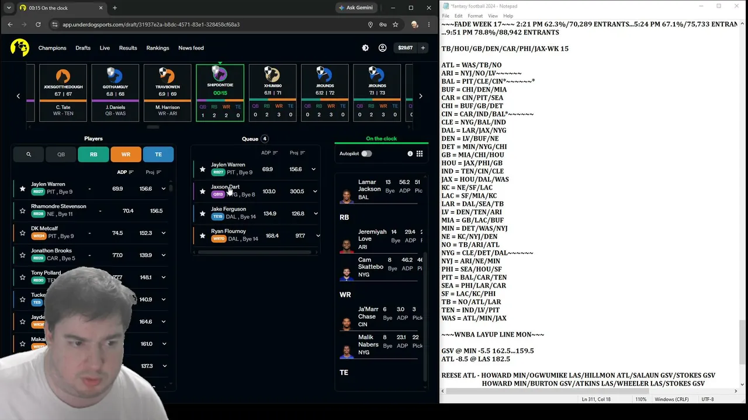Open a new browser tab
This screenshot has width=748, height=420.
115,8
